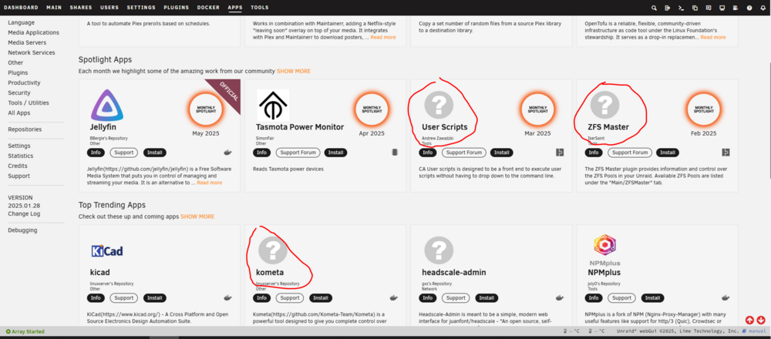Open the feedback speech-bubble icon
This screenshot has width=771, height=339.
click(709, 8)
